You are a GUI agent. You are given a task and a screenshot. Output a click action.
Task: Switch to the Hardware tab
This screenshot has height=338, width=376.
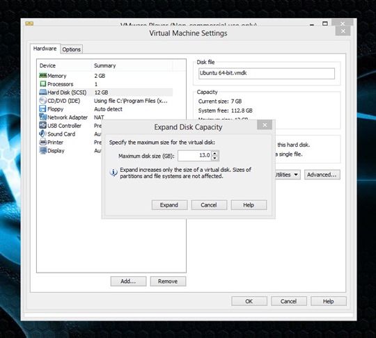pos(45,49)
